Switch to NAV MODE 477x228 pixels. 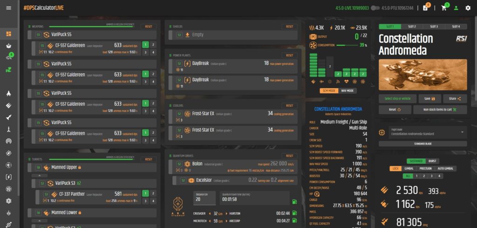pos(347,90)
